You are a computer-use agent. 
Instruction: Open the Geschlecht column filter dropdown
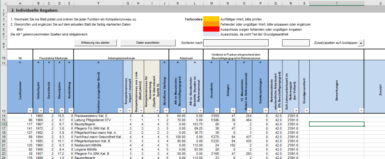pos(52,110)
